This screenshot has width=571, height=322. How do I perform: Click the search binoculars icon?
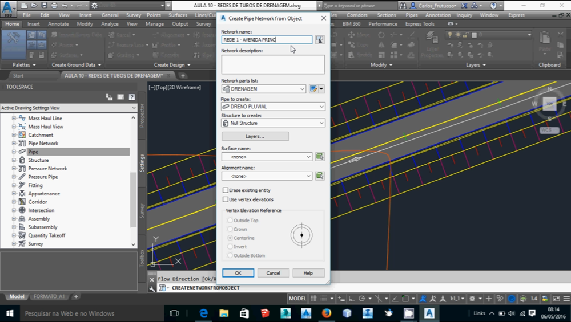[x=403, y=6]
